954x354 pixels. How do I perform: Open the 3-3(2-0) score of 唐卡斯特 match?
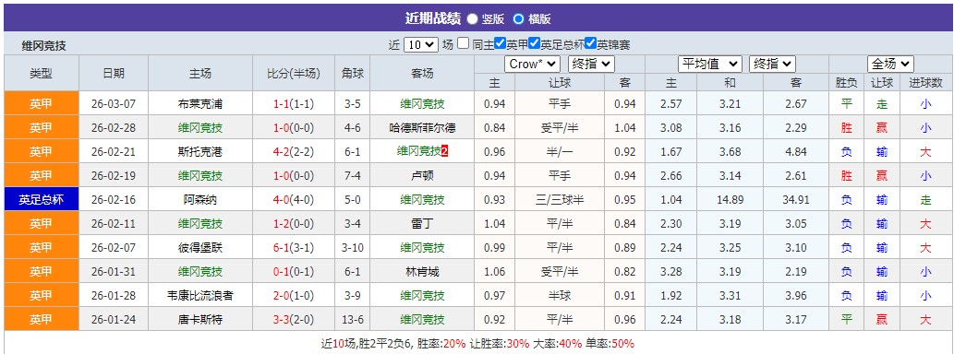coord(294,319)
